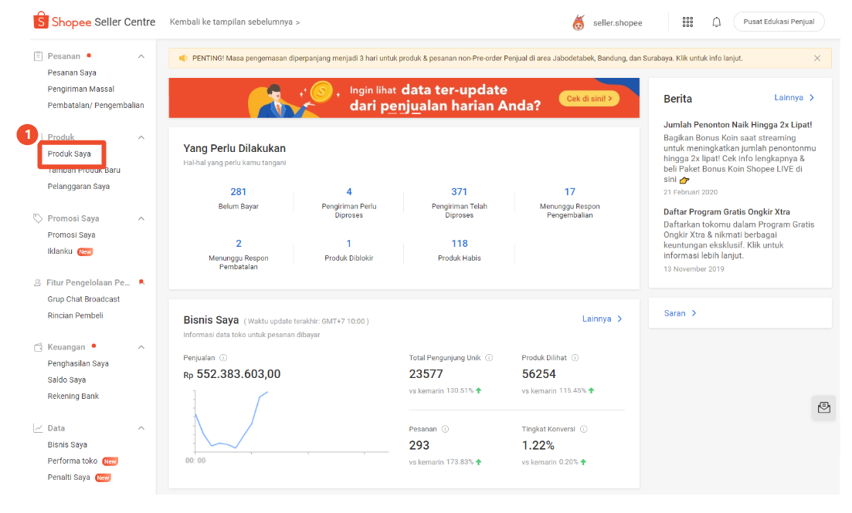Click the sales line chart
Viewport: 852px width, 513px height.
click(232, 424)
